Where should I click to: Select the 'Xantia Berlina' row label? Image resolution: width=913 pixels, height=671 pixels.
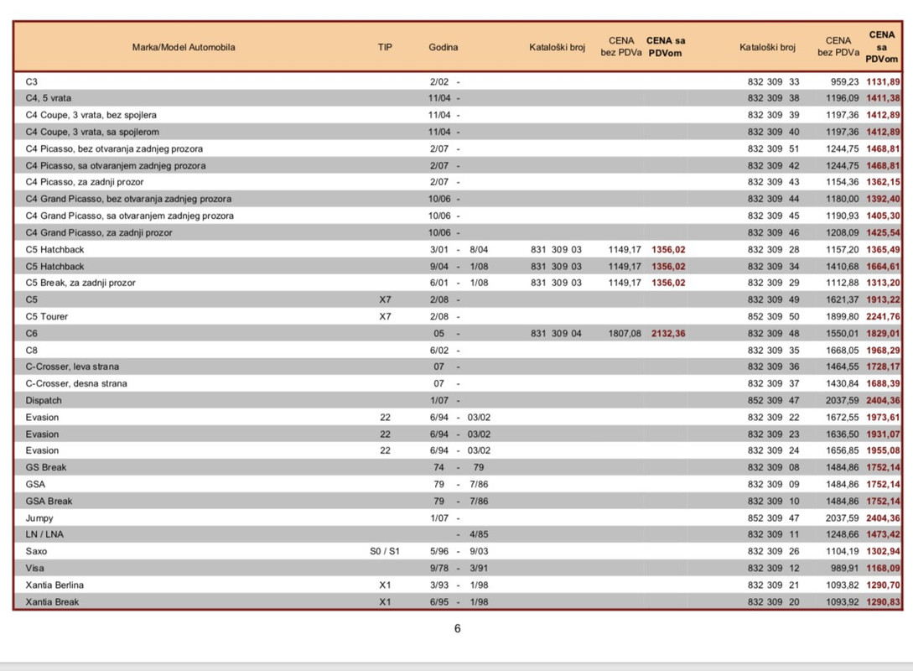point(54,585)
